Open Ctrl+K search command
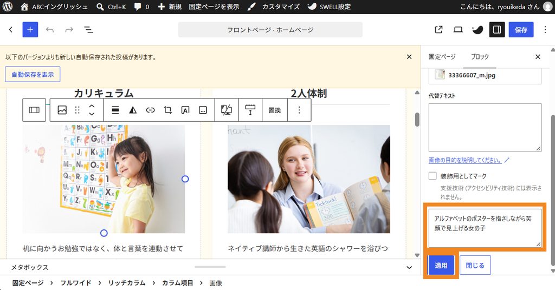Viewport: 555px width, 290px height. click(111, 6)
